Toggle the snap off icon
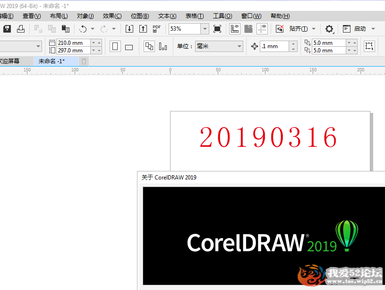This screenshot has width=385, height=290. point(280,29)
